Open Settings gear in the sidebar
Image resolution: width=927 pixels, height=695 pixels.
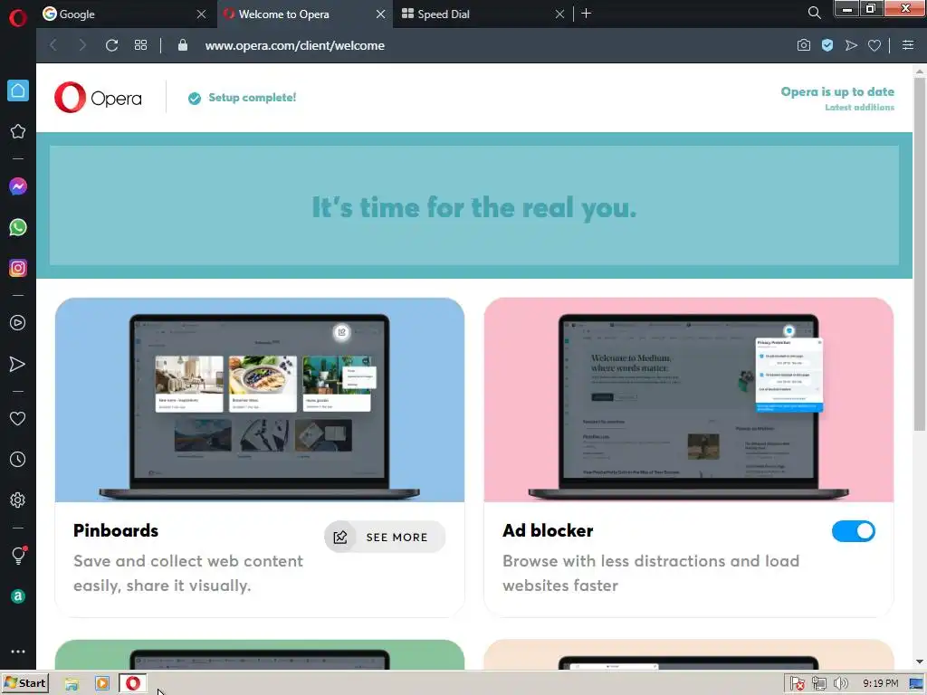click(18, 500)
